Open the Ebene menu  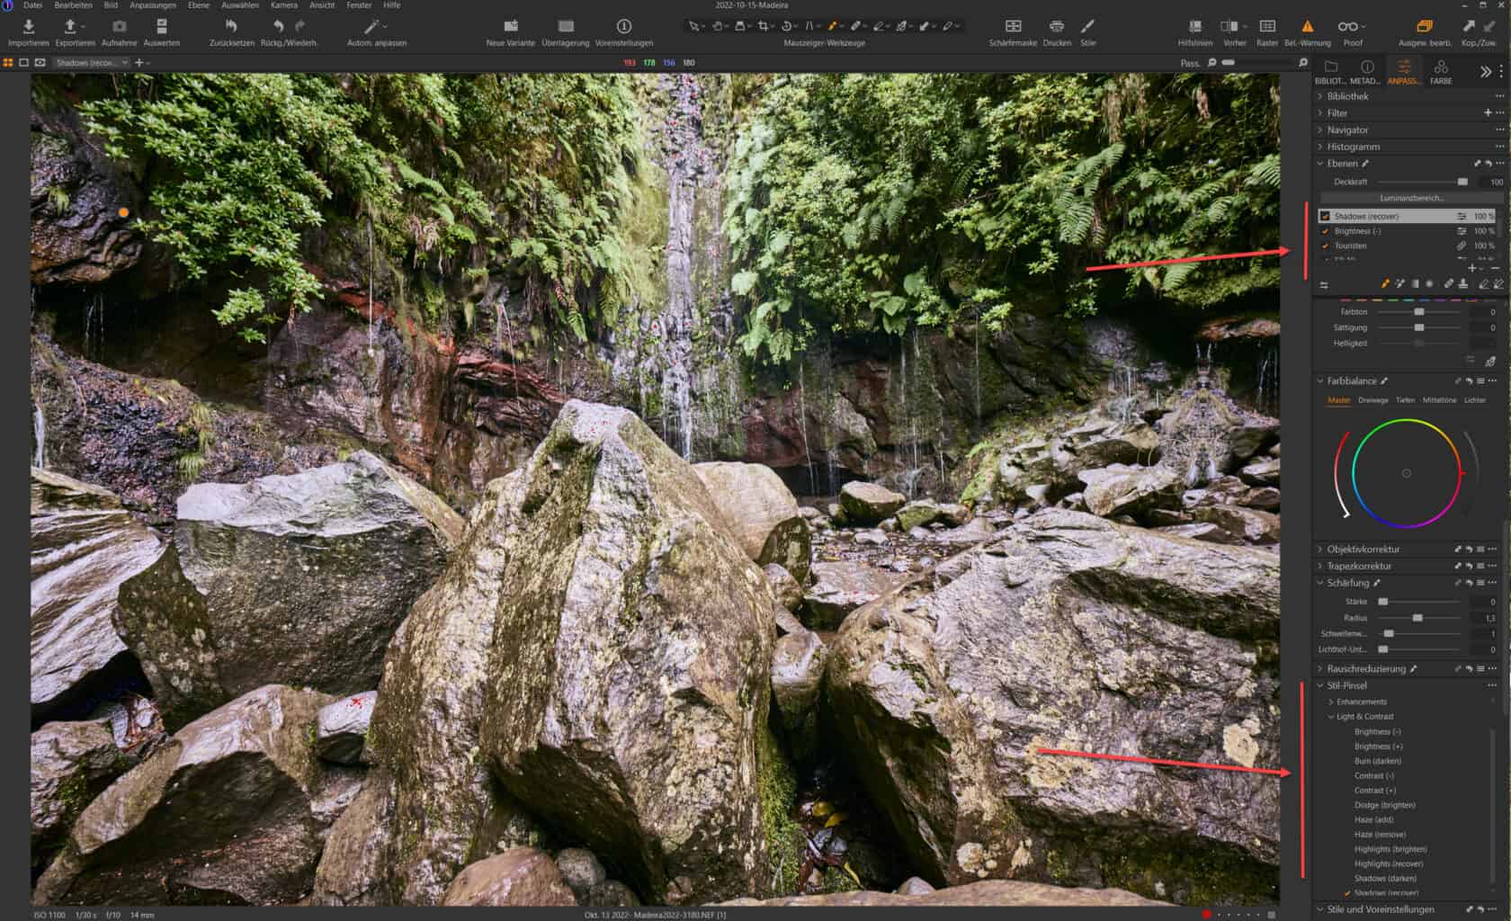199,5
